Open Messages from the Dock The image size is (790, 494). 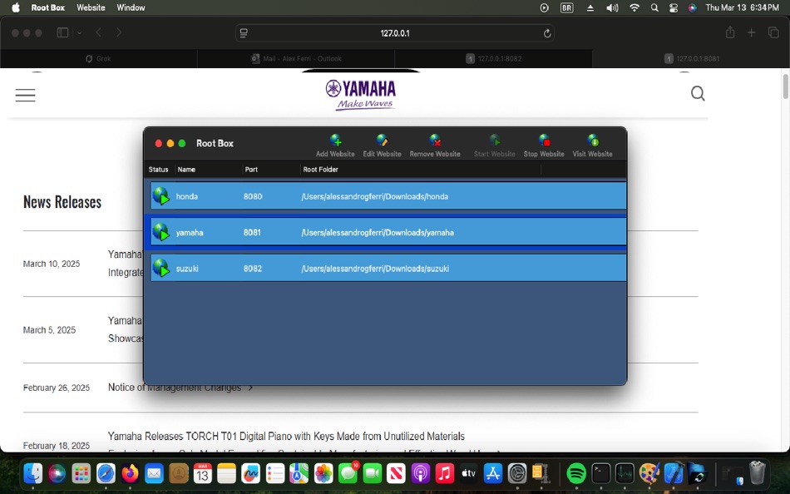(348, 473)
